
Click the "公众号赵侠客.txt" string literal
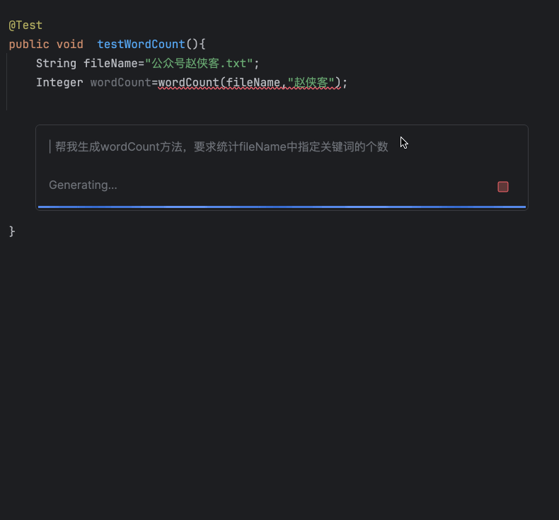tap(199, 64)
